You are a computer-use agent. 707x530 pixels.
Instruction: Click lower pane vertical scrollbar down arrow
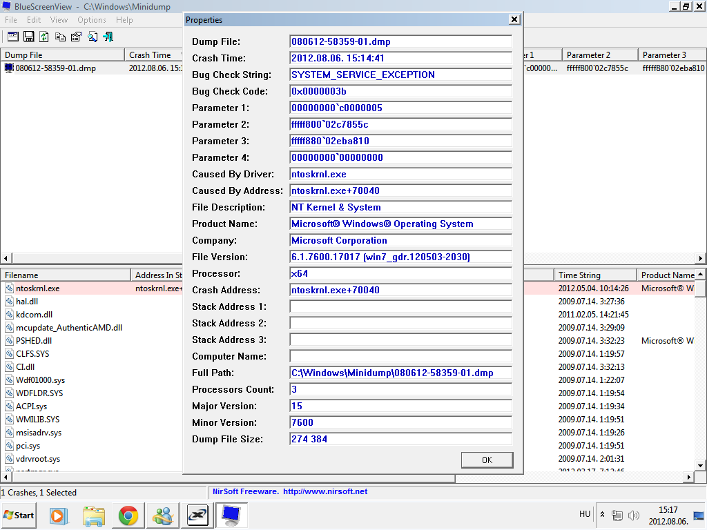(700, 466)
